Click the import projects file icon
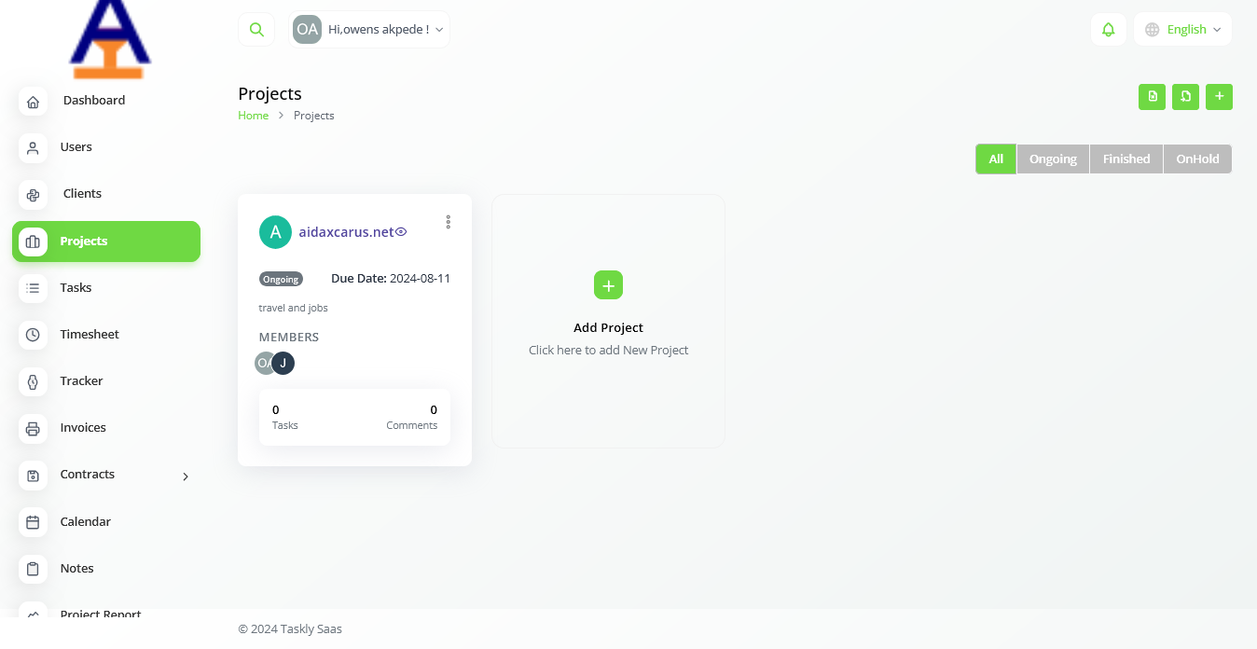The width and height of the screenshot is (1257, 649). tap(1185, 97)
